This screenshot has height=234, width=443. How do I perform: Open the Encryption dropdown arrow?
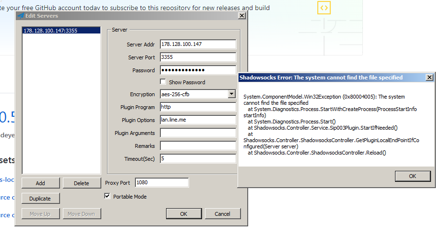tap(232, 94)
